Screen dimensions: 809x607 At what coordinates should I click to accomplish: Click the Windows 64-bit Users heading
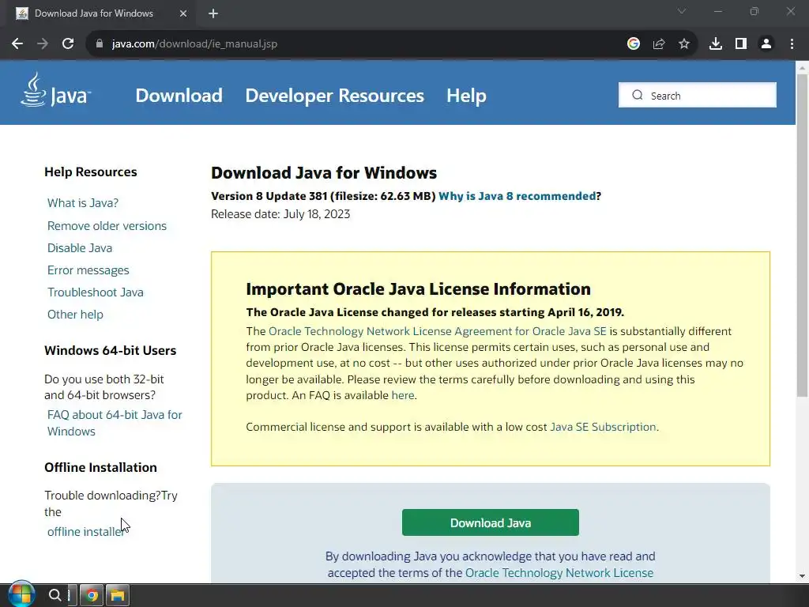pyautogui.click(x=111, y=350)
